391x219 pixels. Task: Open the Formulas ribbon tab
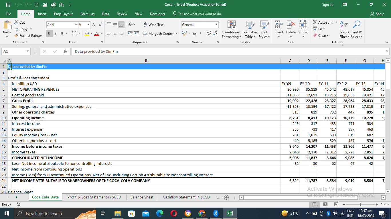pos(87,14)
